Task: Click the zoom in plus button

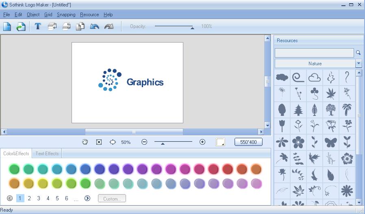Action: (x=202, y=142)
